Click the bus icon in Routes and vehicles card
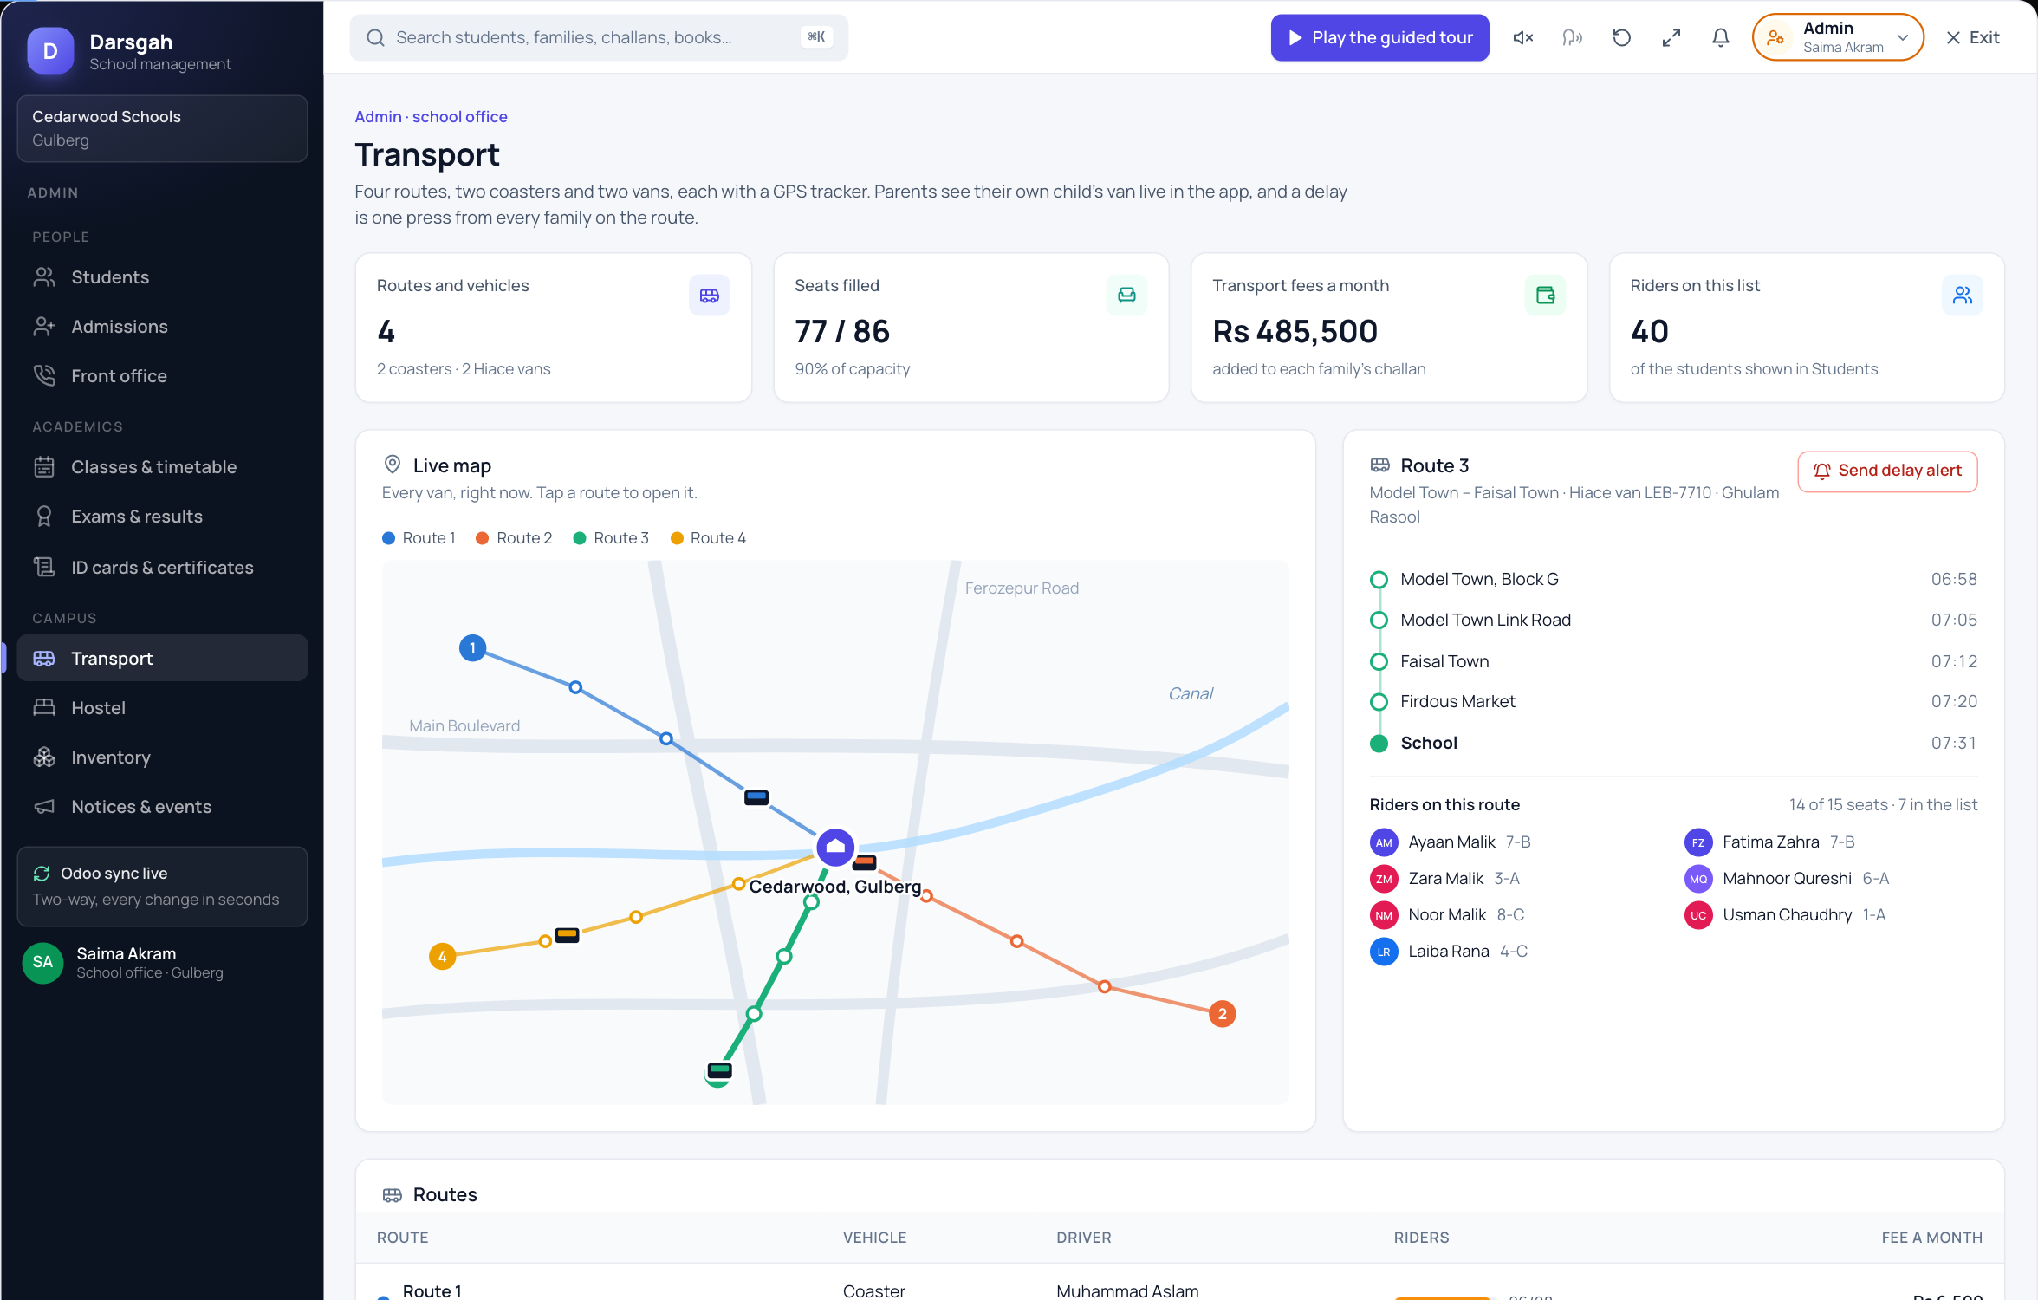The image size is (2038, 1300). pyautogui.click(x=710, y=296)
